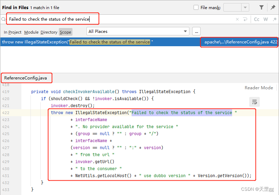Pin the Find in Files window
The width and height of the screenshot is (279, 195).
coord(273,7)
